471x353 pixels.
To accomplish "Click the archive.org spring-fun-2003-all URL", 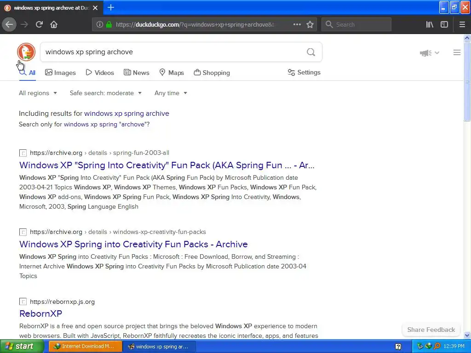I will pos(99,153).
